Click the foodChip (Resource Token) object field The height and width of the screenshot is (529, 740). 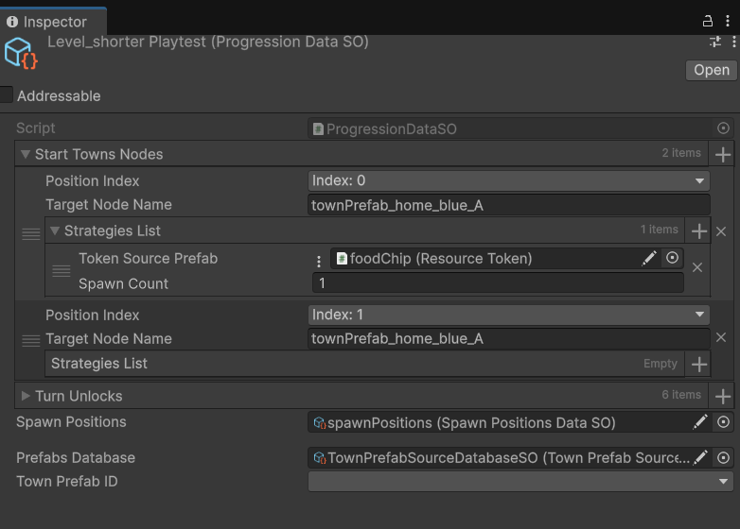coord(507,258)
